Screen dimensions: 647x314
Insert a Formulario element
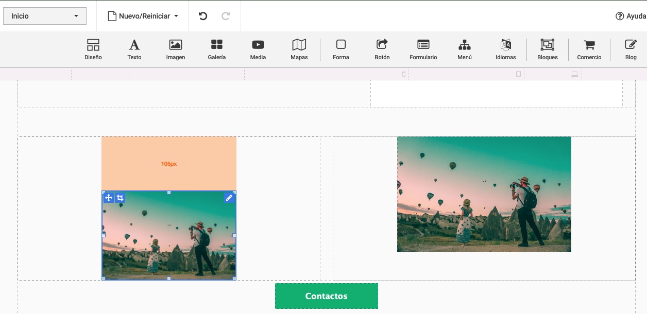[x=423, y=49]
